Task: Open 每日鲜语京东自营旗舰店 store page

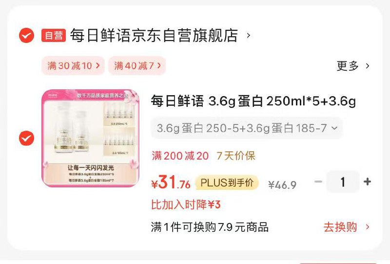Action: 154,35
